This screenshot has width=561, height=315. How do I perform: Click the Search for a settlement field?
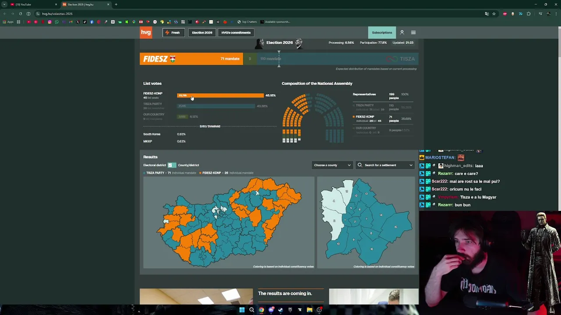(385, 165)
